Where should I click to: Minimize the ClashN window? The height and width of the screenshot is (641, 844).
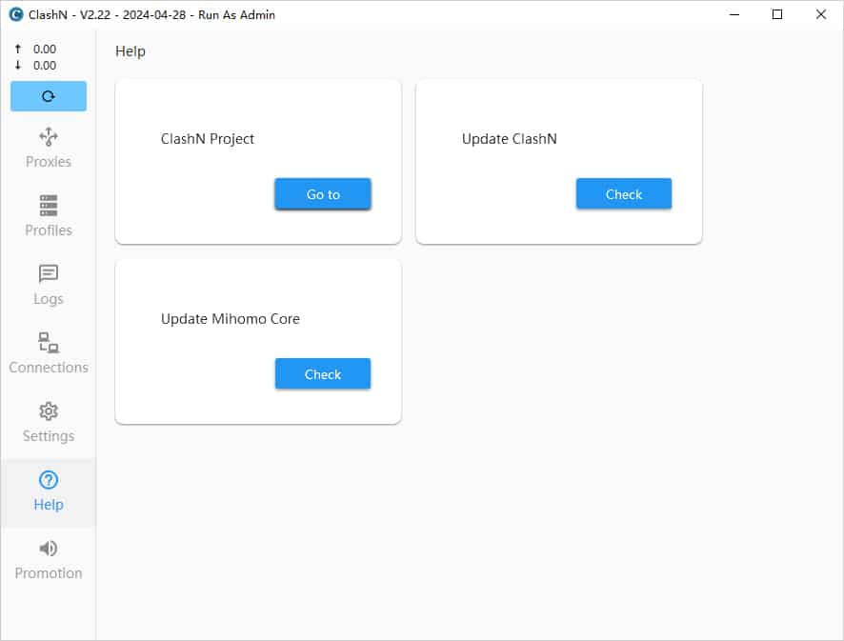tap(734, 14)
